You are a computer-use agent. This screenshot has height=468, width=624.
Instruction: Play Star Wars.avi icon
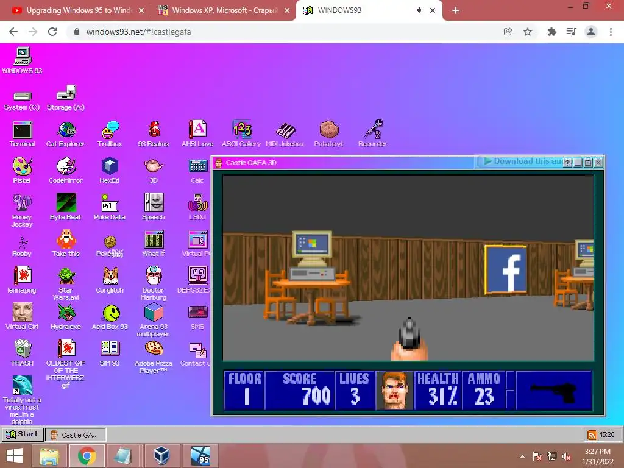point(66,283)
